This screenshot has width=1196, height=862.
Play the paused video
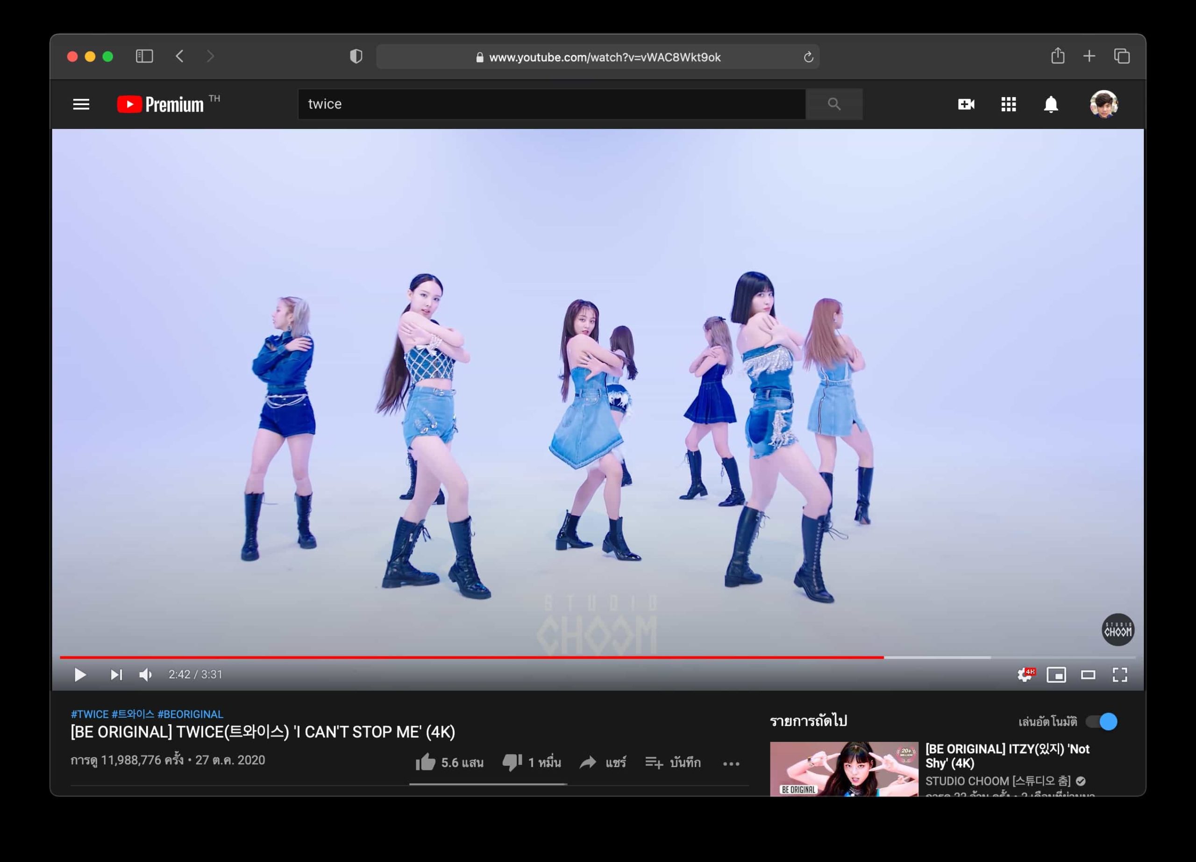80,674
